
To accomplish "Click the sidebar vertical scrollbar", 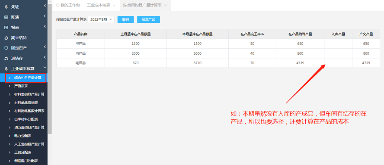I will click(50, 69).
